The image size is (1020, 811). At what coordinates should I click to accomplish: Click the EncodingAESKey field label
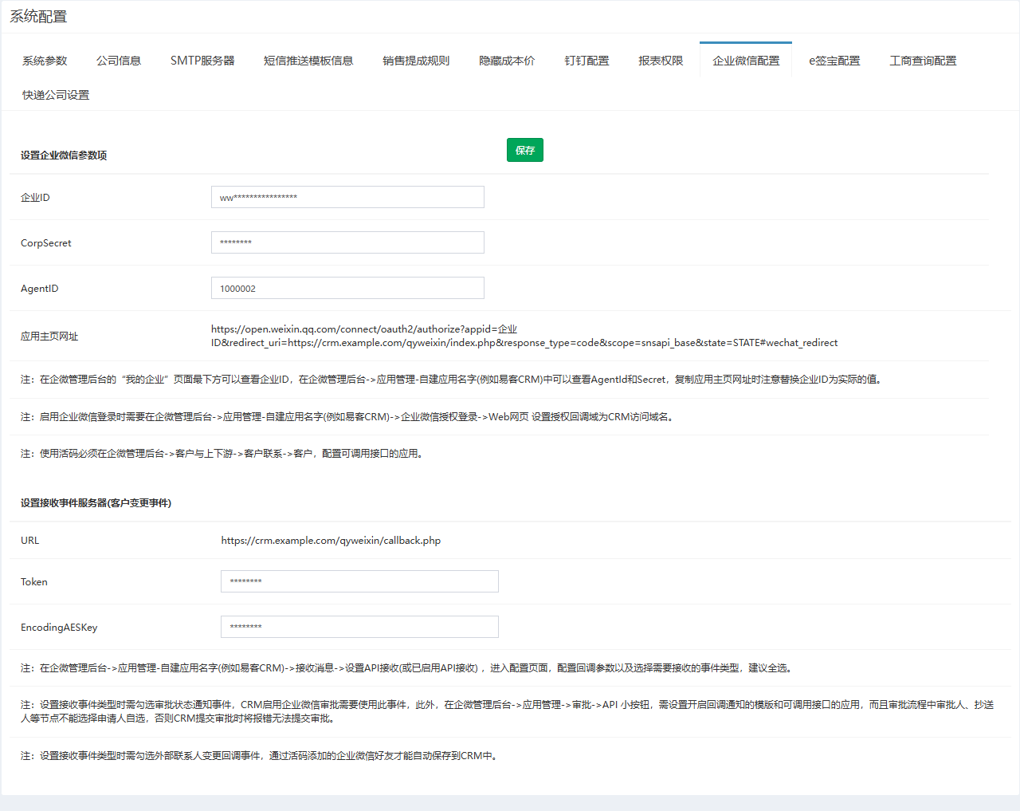pos(59,628)
